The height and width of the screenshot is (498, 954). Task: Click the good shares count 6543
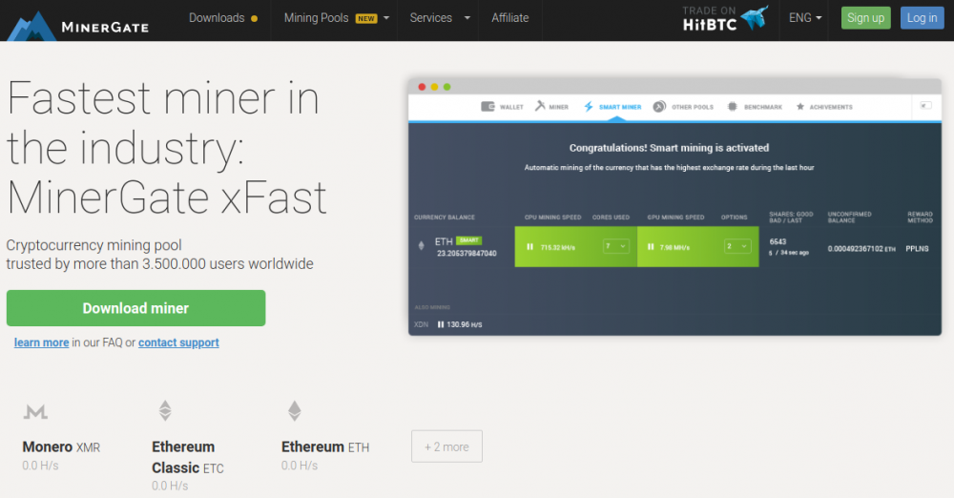point(778,241)
